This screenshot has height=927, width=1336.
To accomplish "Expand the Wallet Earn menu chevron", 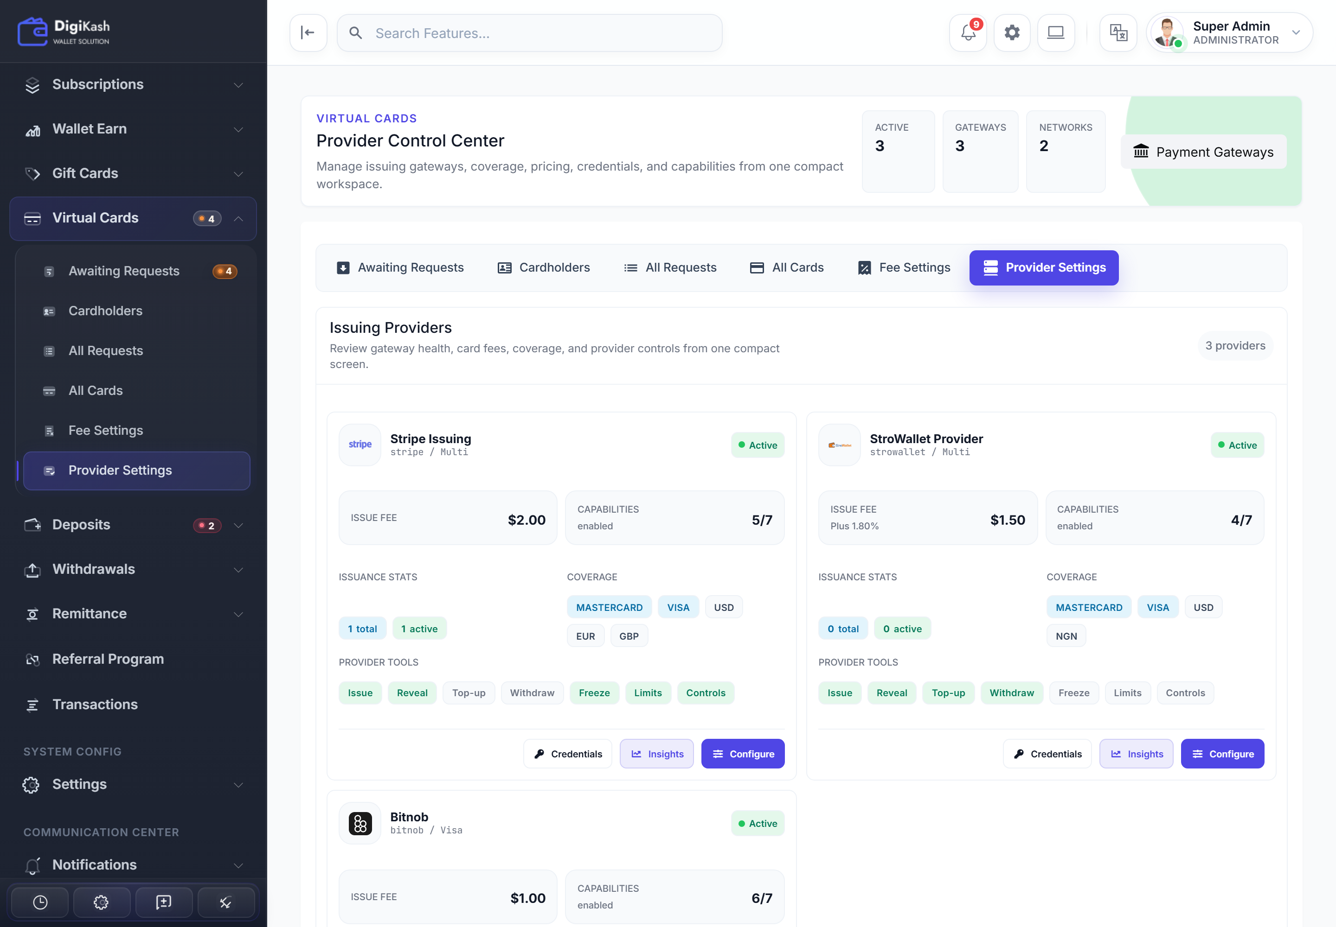I will pos(238,129).
